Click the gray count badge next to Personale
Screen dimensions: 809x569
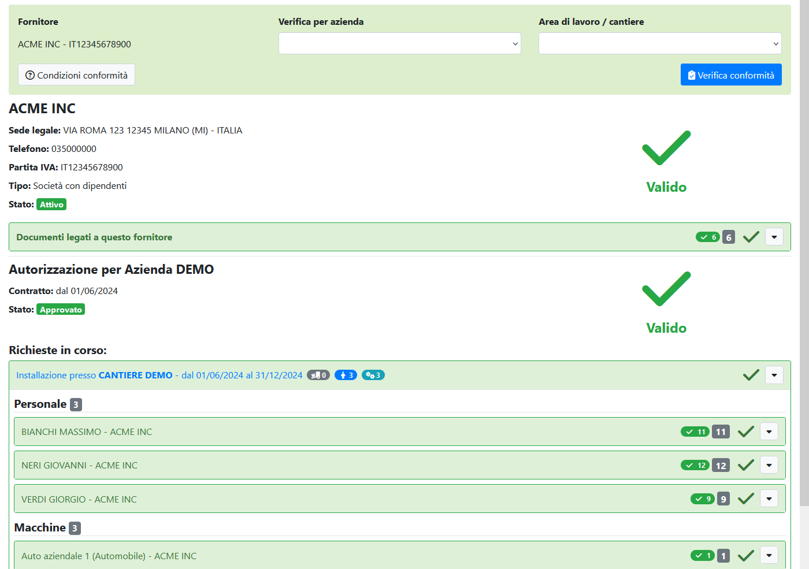(x=76, y=405)
